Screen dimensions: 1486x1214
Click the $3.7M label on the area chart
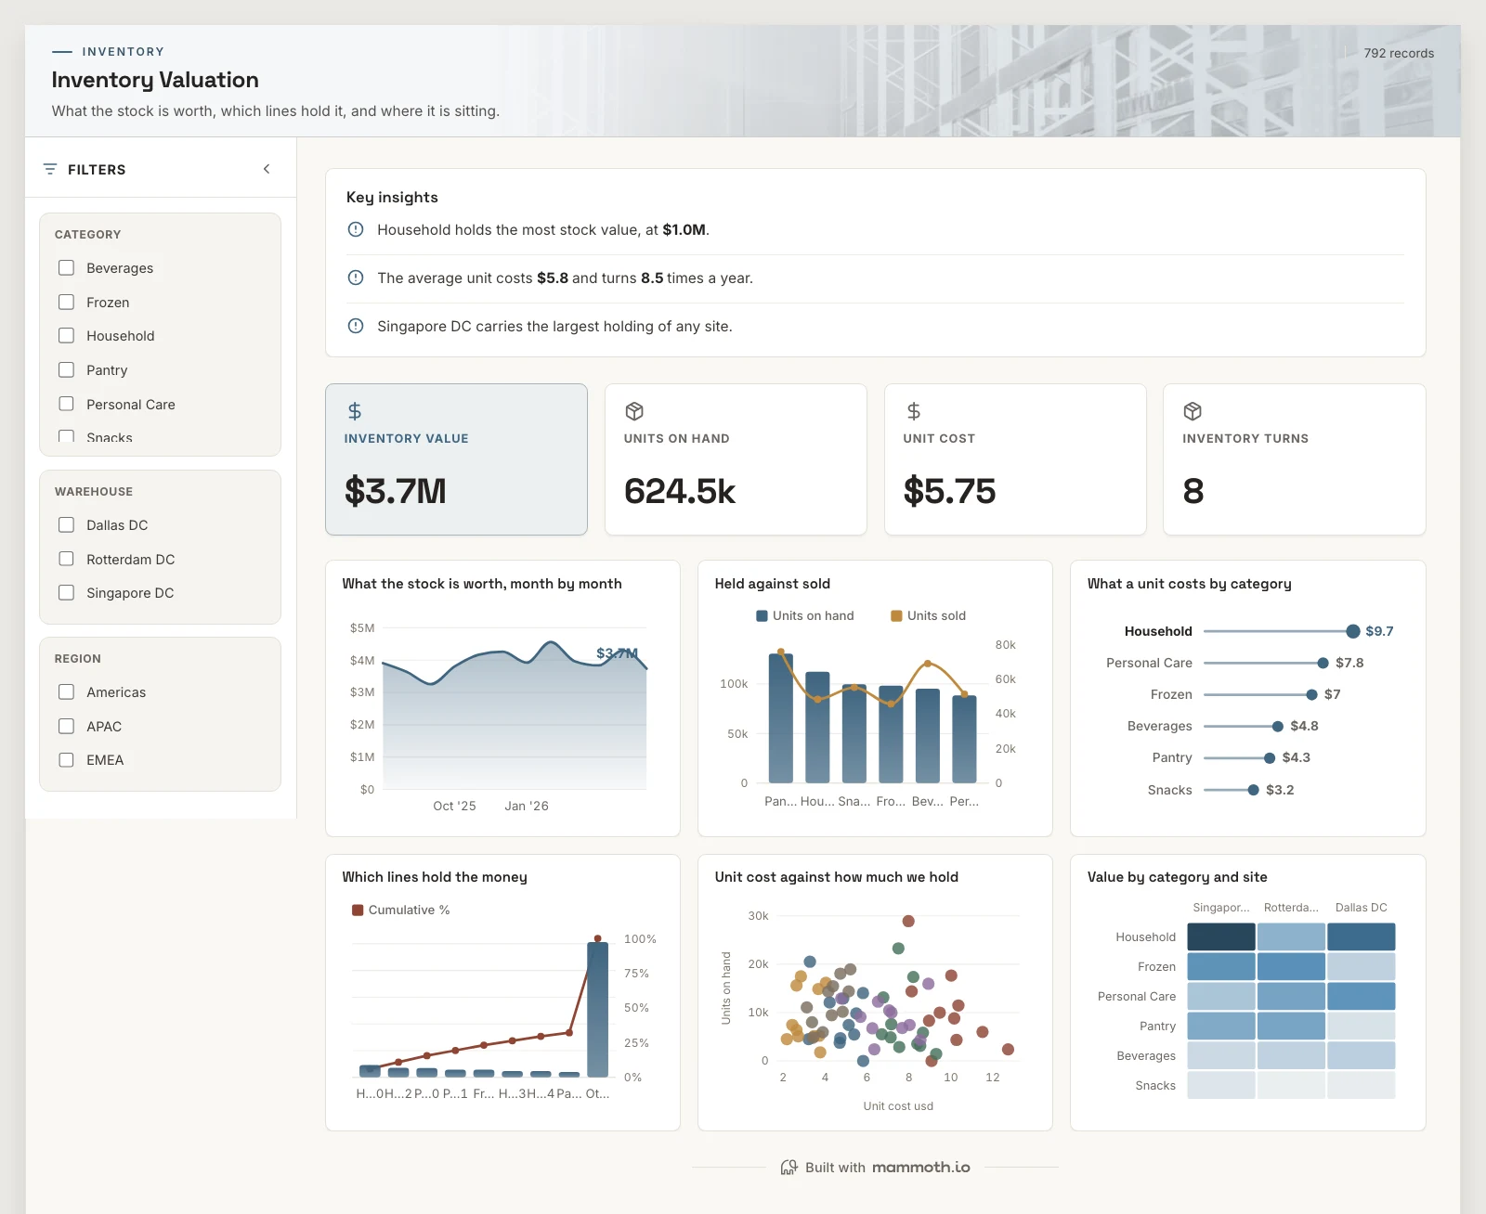(617, 653)
